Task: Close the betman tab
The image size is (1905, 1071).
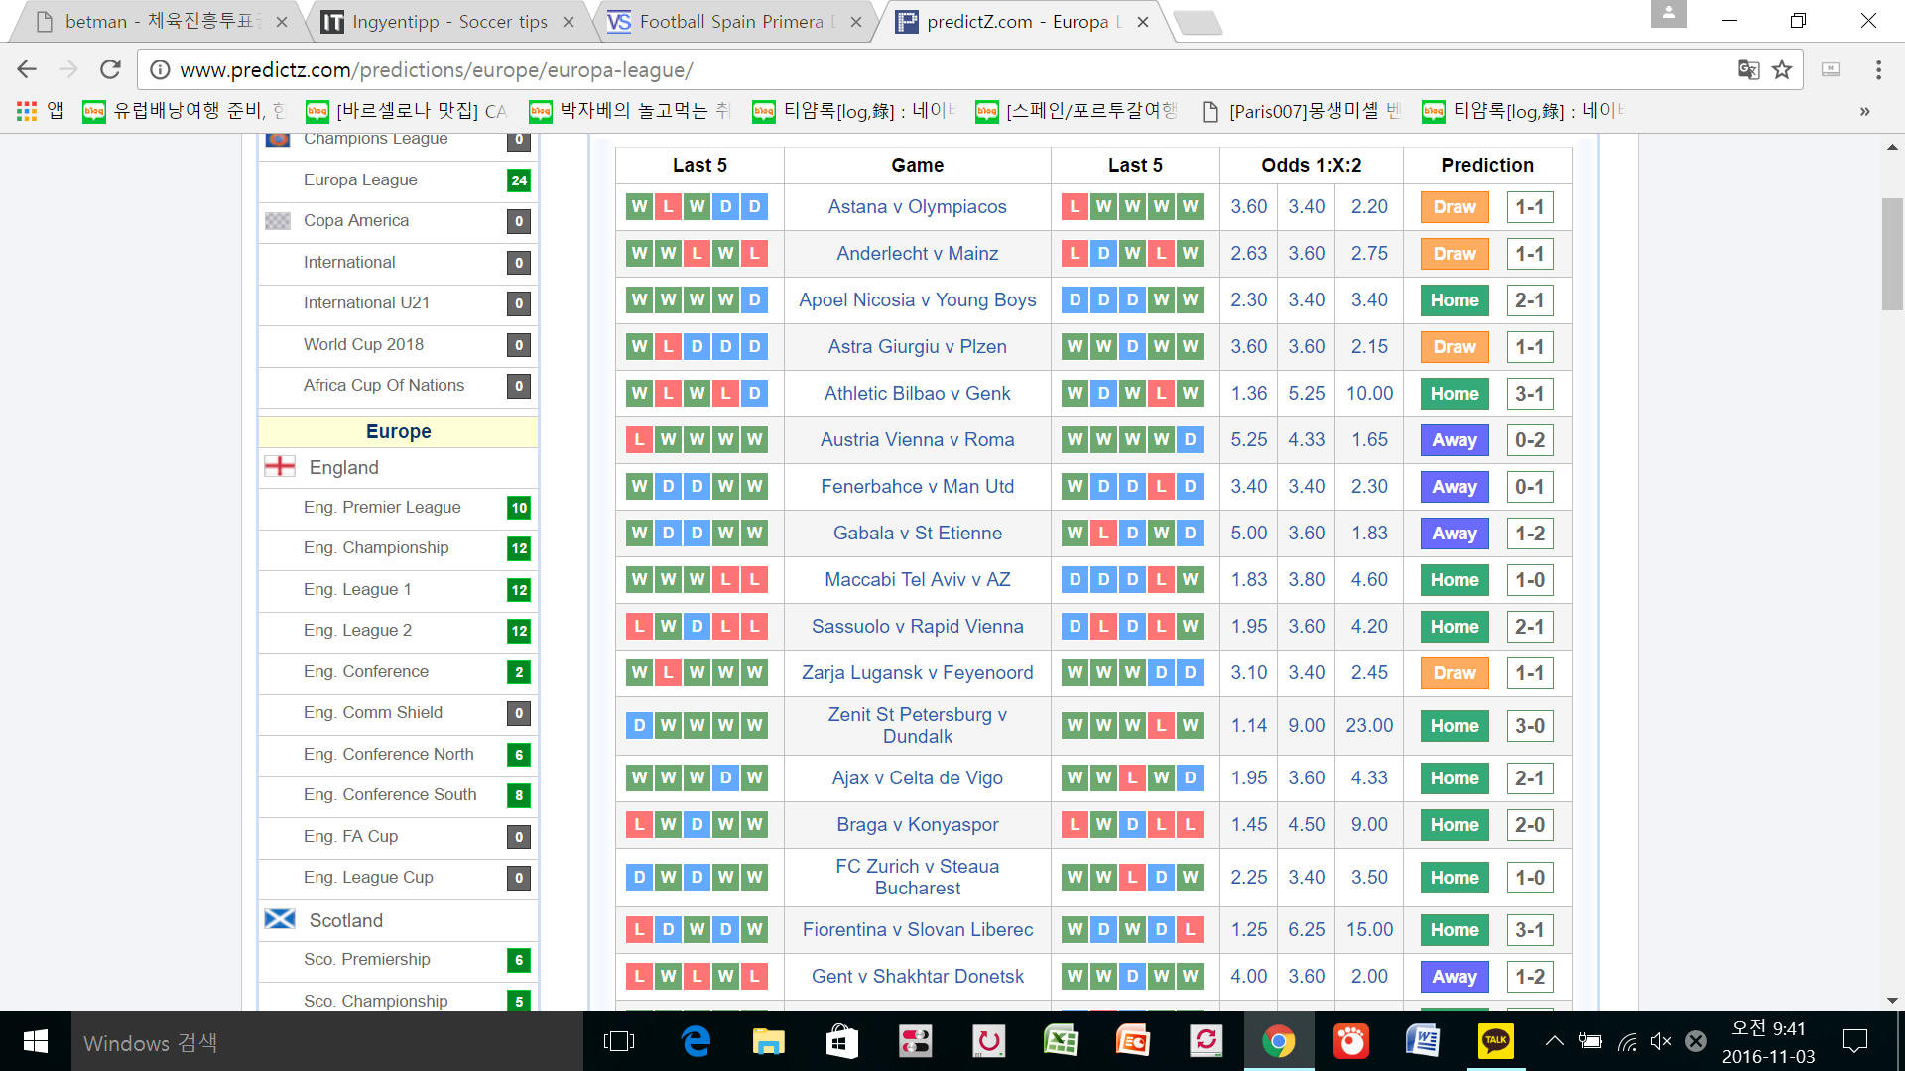Action: [x=282, y=22]
